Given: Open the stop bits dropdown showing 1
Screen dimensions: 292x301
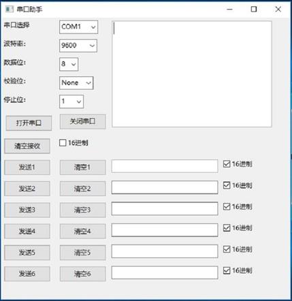Looking at the screenshot, I should [71, 101].
